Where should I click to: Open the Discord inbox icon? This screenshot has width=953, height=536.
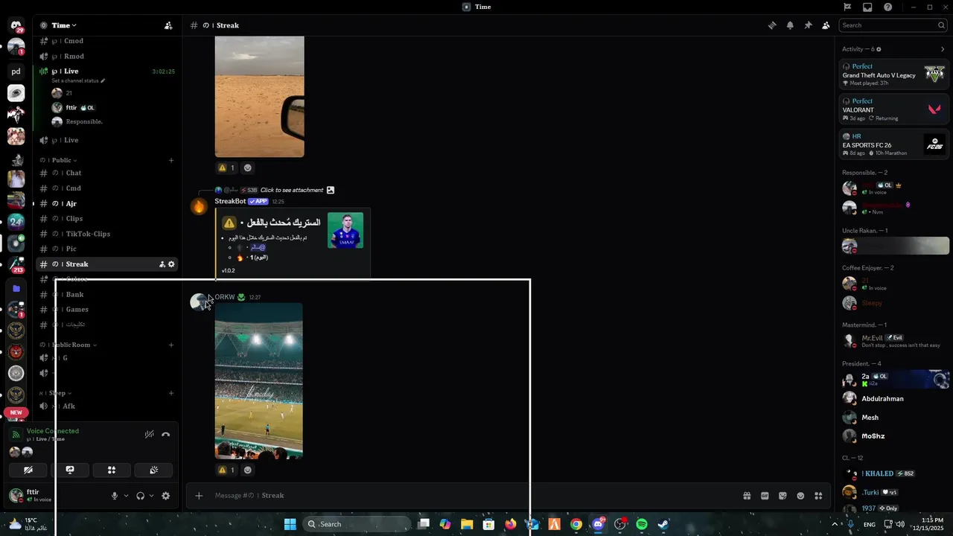pyautogui.click(x=867, y=7)
